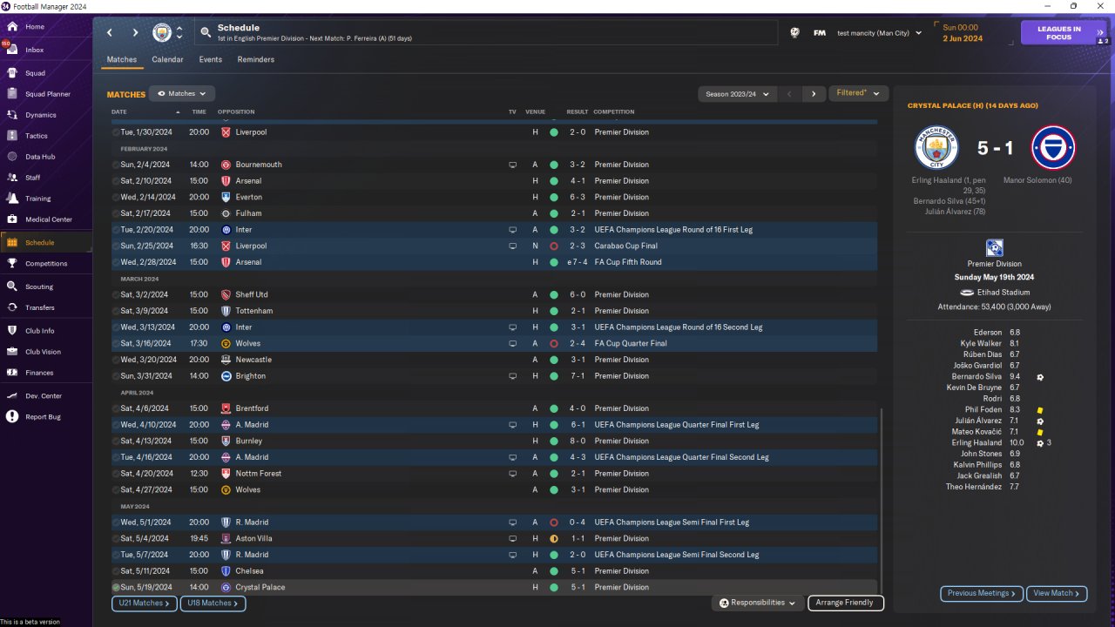
Task: Switch to the Calendar tab
Action: click(x=167, y=59)
